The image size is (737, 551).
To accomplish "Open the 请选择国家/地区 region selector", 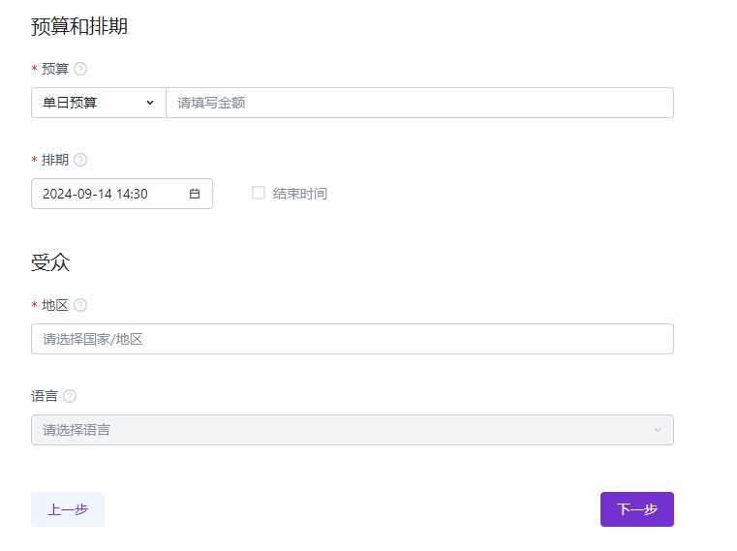I will coord(353,339).
